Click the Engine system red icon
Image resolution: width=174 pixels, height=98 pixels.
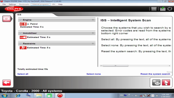pyautogui.click(x=23, y=24)
